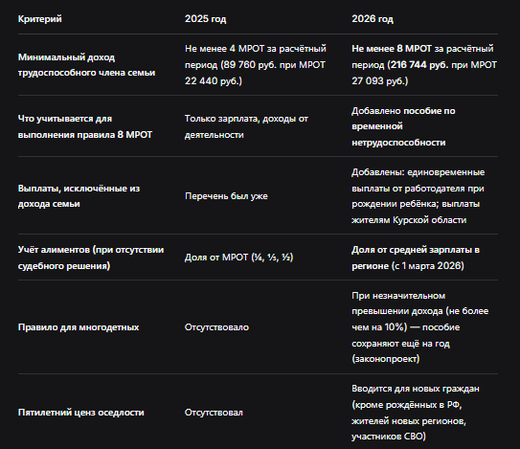Select the "Правило для многодетных" row label
The height and width of the screenshot is (449, 520).
tap(79, 327)
